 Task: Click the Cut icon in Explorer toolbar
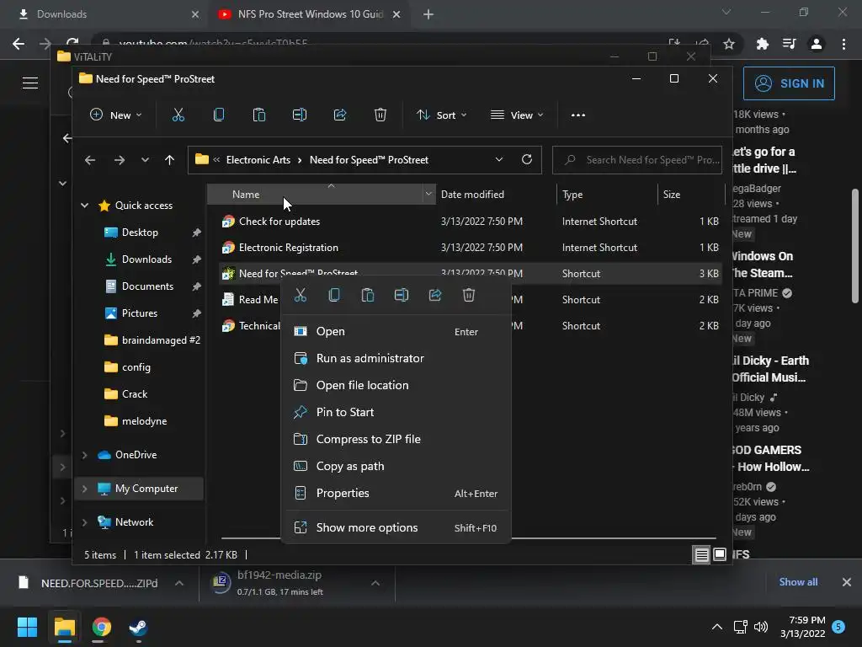pyautogui.click(x=178, y=115)
